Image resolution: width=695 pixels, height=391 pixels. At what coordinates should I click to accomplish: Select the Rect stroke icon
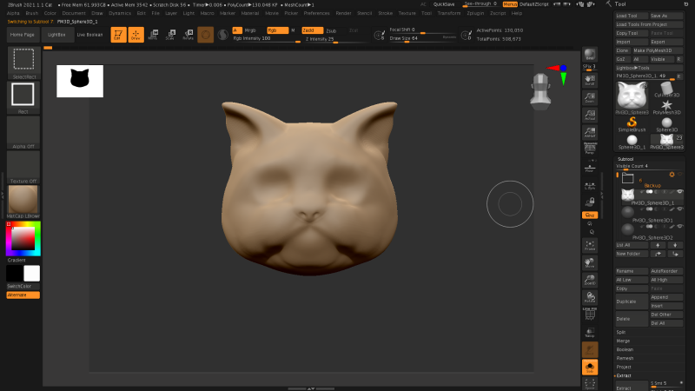pyautogui.click(x=23, y=96)
